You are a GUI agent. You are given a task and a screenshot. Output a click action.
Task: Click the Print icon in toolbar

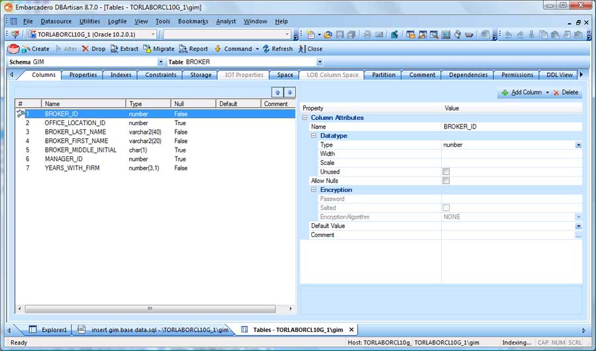(x=367, y=34)
